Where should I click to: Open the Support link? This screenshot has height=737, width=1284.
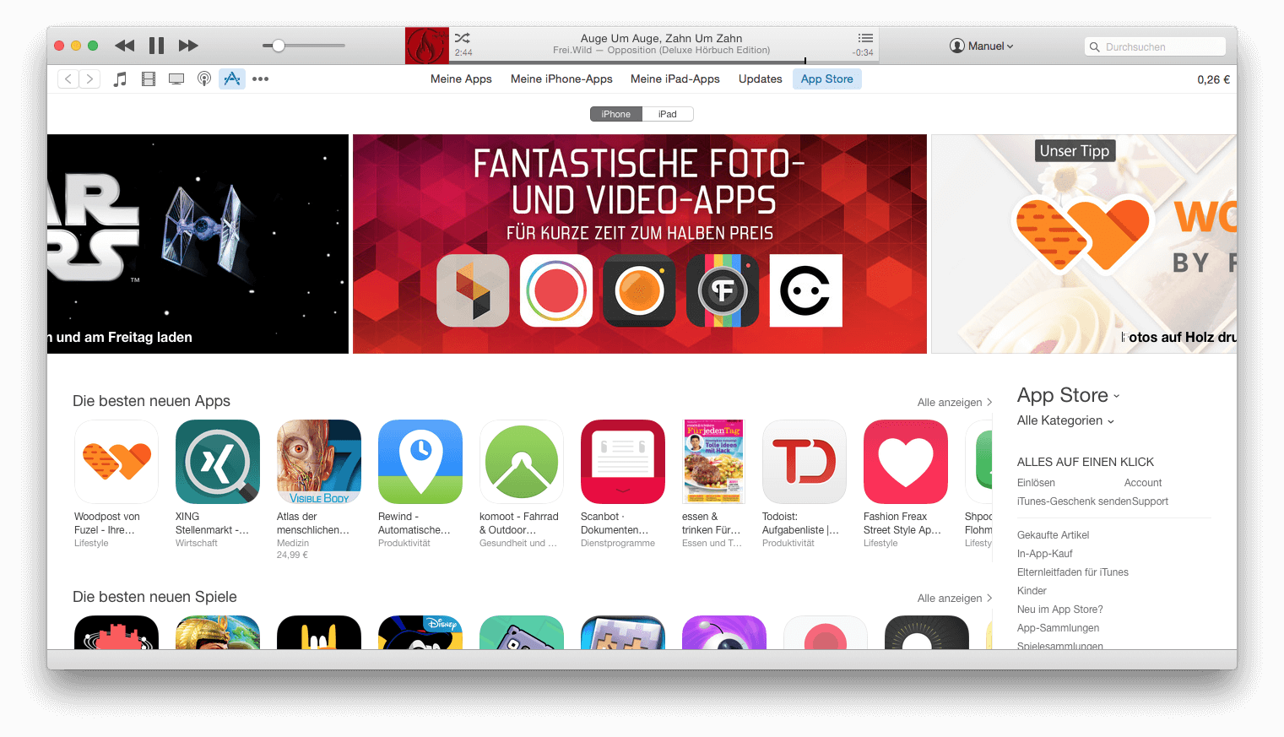[x=1150, y=501]
